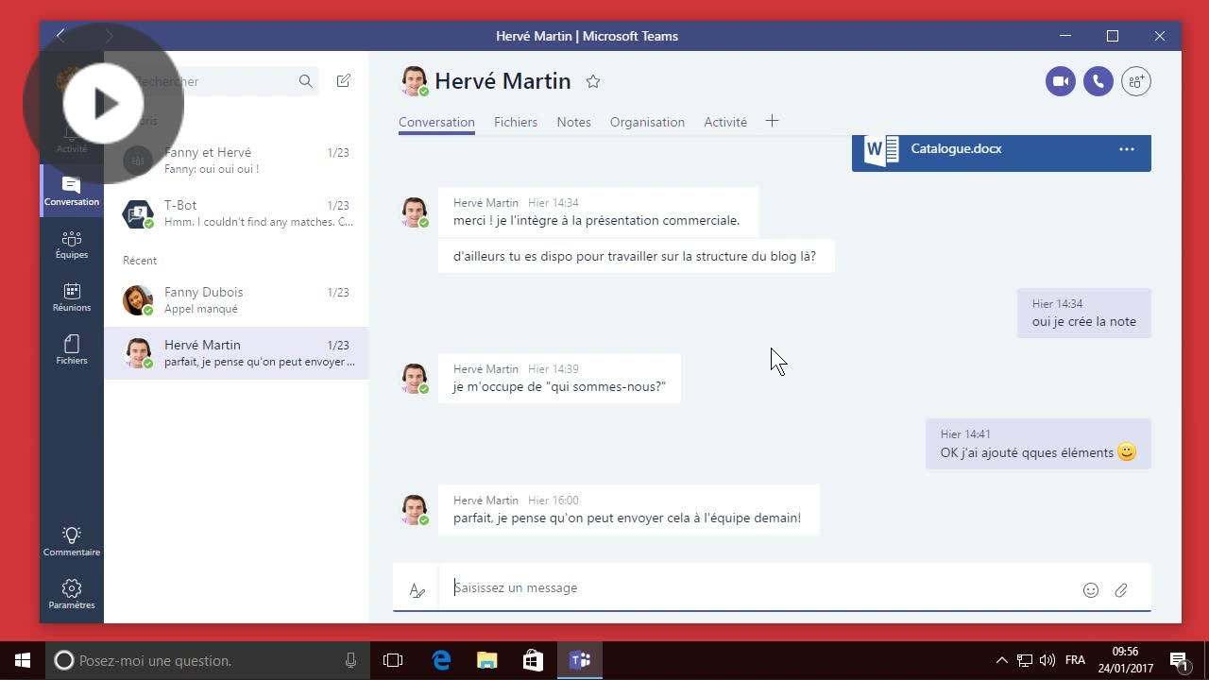Attach a file using the paperclip icon
Screen dimensions: 1209x680
[x=1121, y=590]
